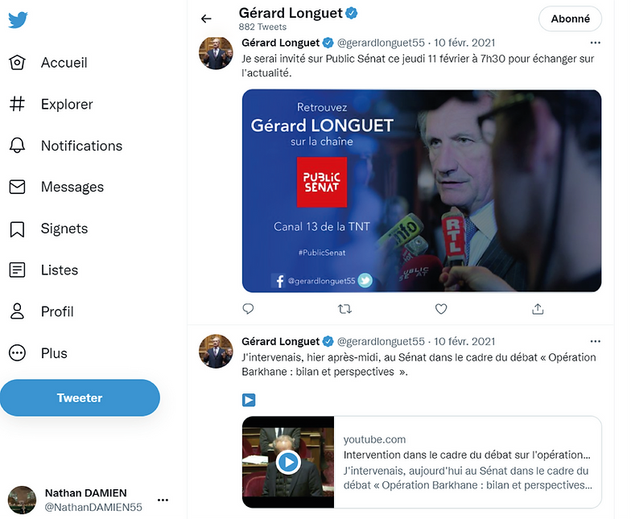631x519 pixels.
Task: Open the Public Sénat promo image
Action: (422, 190)
